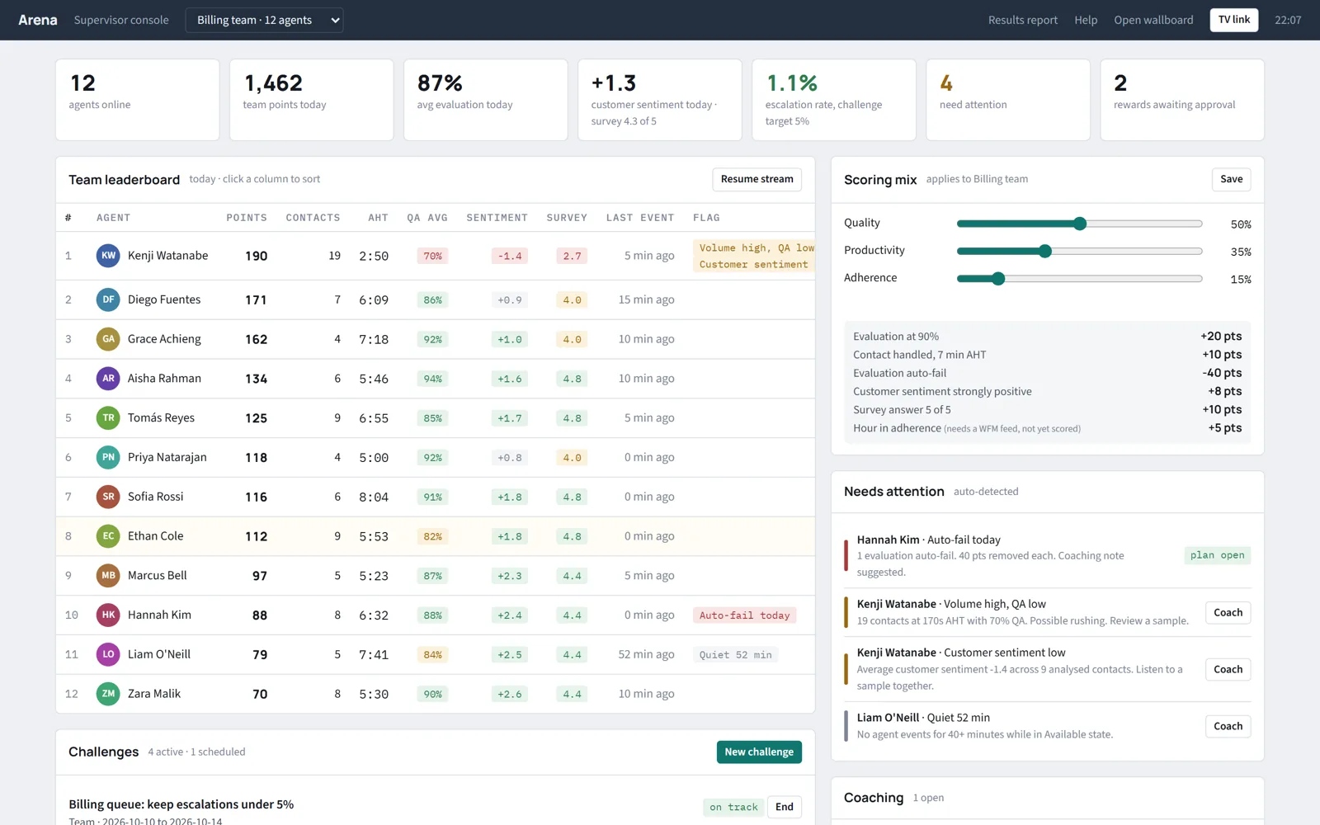Coach Kenji Watanabe on Volume high, QA low
The height and width of the screenshot is (825, 1320).
point(1228,612)
